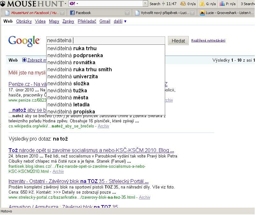Click the points chart icon beside P: n/a
256x215 pixels.
click(222, 4)
